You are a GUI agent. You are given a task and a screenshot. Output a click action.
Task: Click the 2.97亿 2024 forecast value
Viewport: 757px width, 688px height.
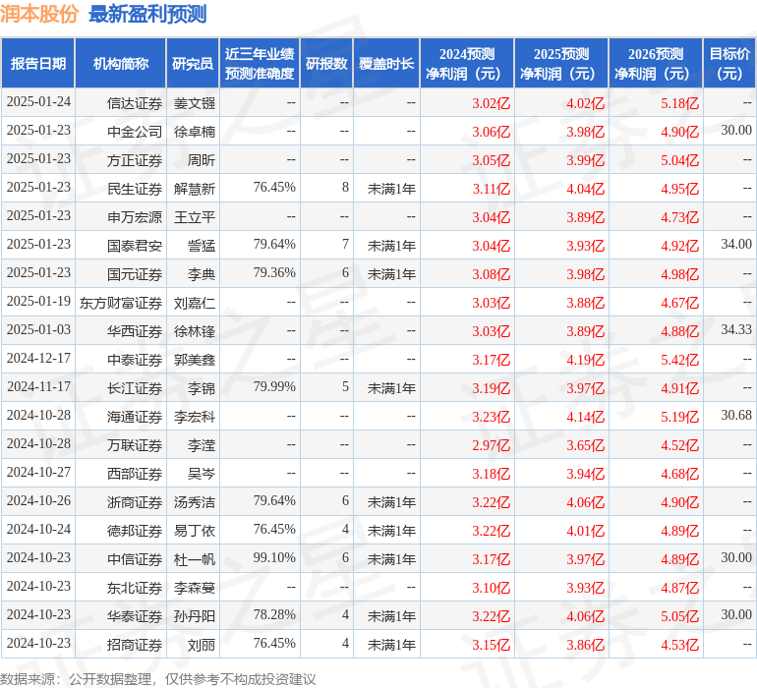pos(491,445)
